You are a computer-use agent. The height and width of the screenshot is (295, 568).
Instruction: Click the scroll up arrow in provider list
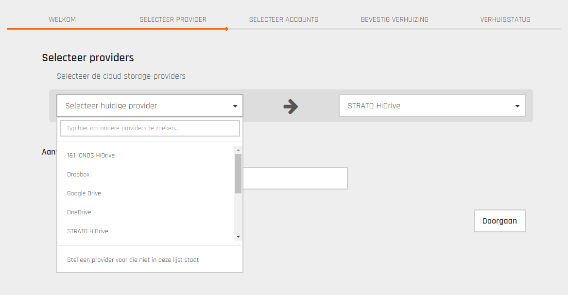coord(238,150)
